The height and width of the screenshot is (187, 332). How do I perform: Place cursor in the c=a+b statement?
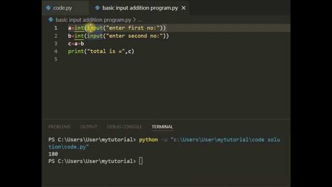(x=76, y=44)
